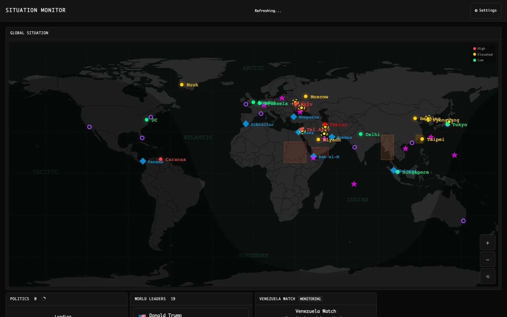
Task: Select the red Caracas marker dot
Action: [x=161, y=159]
